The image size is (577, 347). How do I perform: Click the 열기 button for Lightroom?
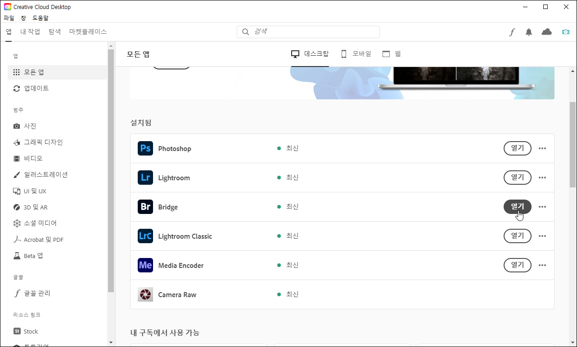517,177
